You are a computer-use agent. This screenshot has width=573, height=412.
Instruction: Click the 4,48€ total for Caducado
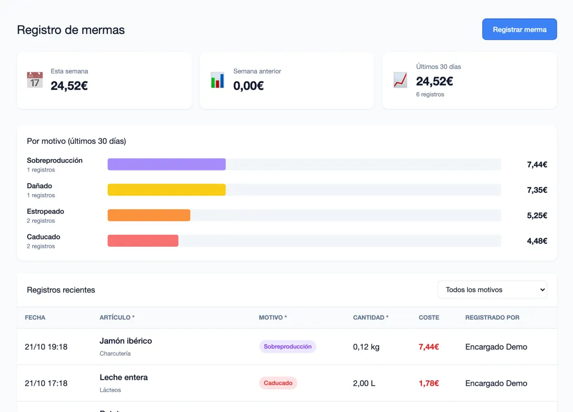pos(537,241)
